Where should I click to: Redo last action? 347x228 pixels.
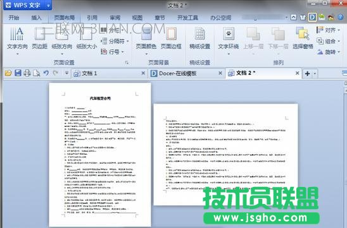(55, 73)
